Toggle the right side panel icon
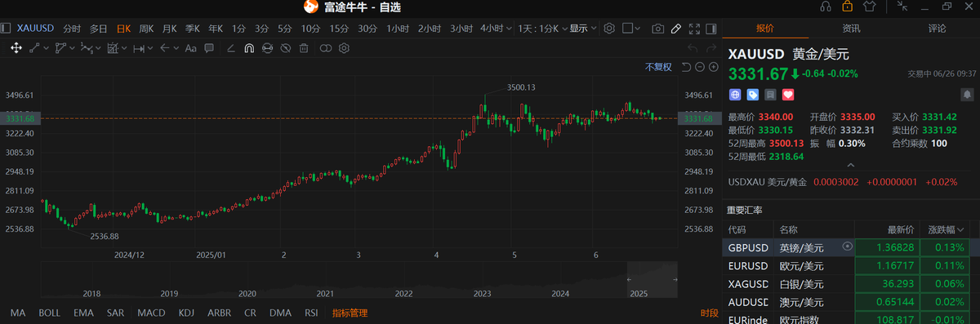 point(711,29)
